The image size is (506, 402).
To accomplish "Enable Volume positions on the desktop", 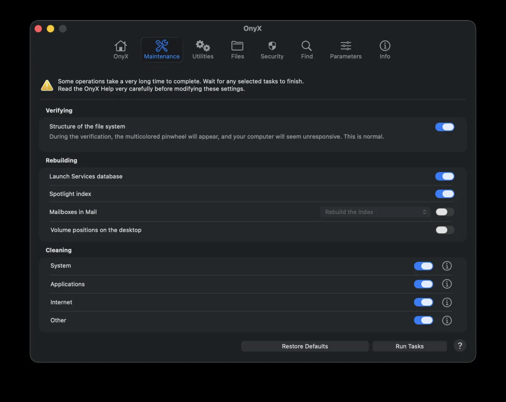I will pos(445,230).
